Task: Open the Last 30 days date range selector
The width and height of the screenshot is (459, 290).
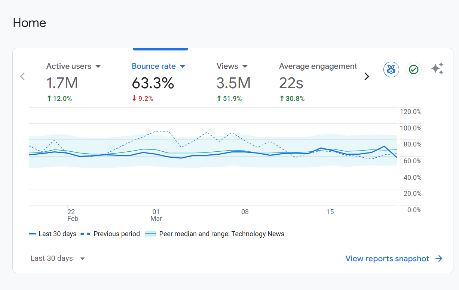Action: [58, 258]
